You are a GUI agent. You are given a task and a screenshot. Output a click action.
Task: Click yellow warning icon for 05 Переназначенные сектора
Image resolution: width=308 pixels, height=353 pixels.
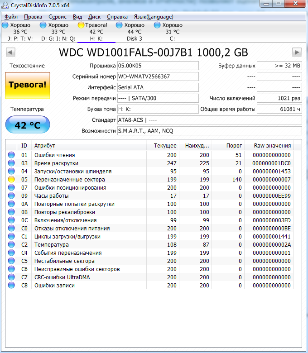(11, 179)
